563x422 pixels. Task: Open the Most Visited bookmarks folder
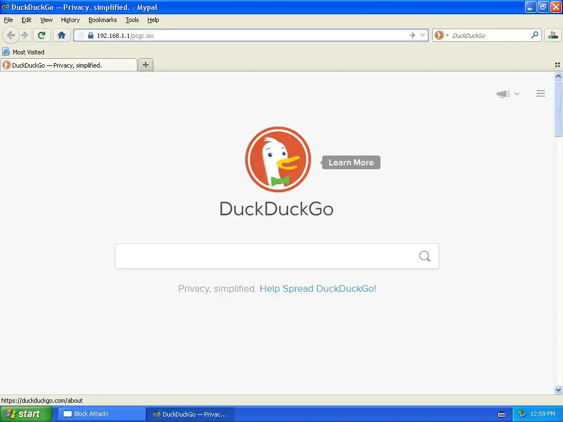23,52
